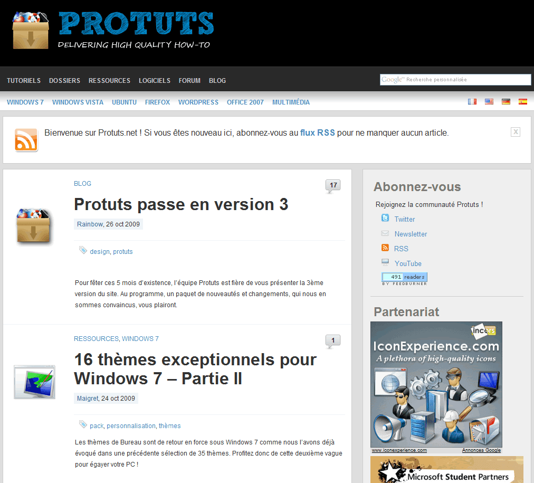Click the large orange RSS feed icon
The width and height of the screenshot is (534, 483).
click(x=26, y=140)
